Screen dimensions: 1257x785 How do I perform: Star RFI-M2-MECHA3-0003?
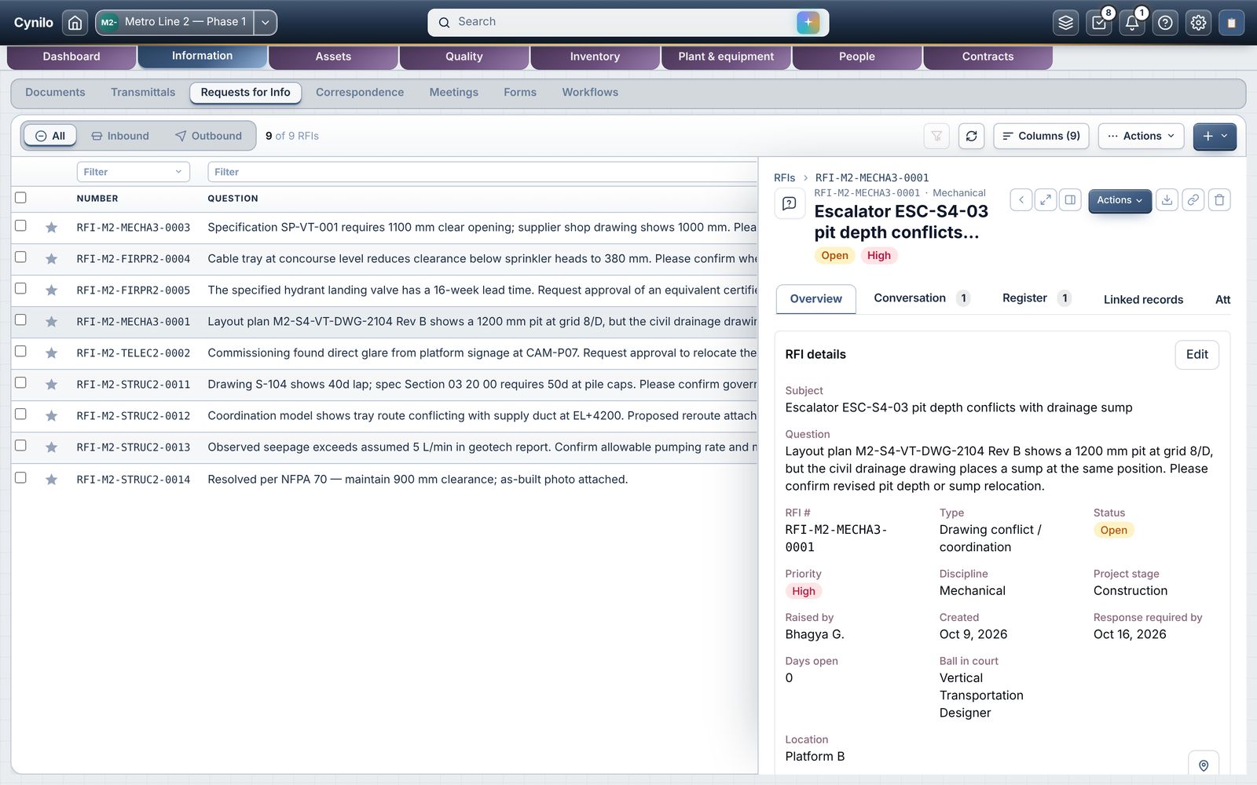51,228
